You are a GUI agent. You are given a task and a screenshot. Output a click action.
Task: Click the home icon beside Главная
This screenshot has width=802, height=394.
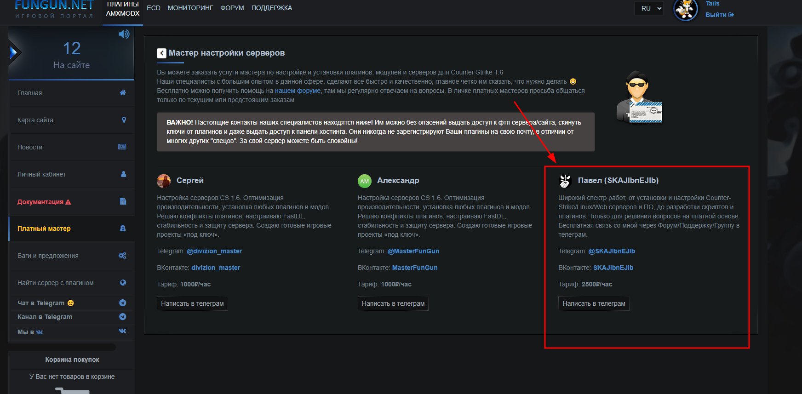point(123,93)
